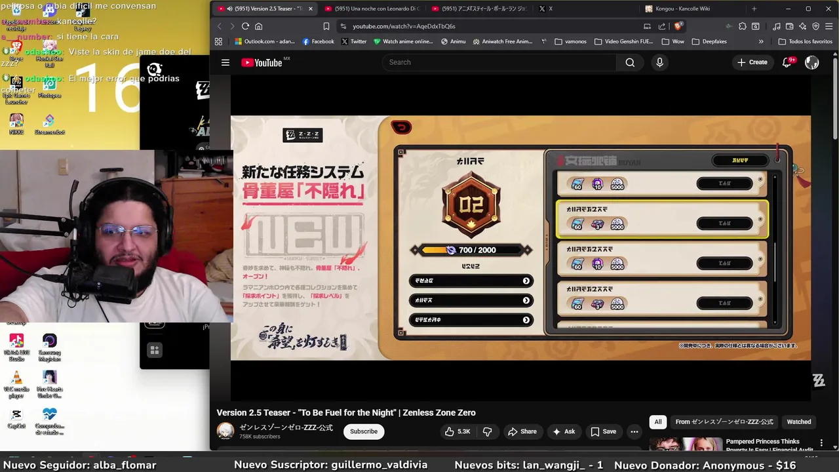Open YouTube notifications bell
The height and width of the screenshot is (472, 839).
pyautogui.click(x=787, y=62)
